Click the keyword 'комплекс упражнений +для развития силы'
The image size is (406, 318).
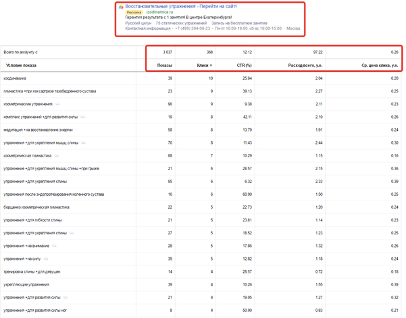41,117
